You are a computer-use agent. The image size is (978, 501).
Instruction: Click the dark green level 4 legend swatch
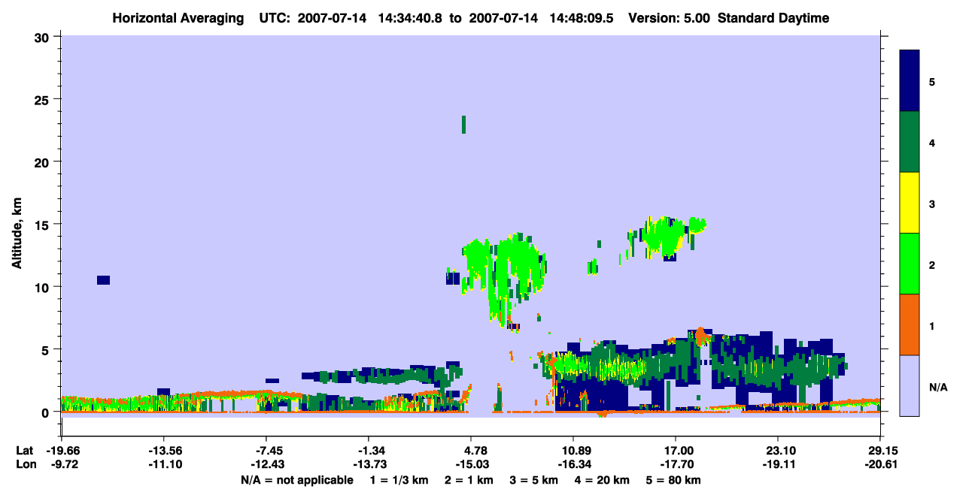(910, 142)
